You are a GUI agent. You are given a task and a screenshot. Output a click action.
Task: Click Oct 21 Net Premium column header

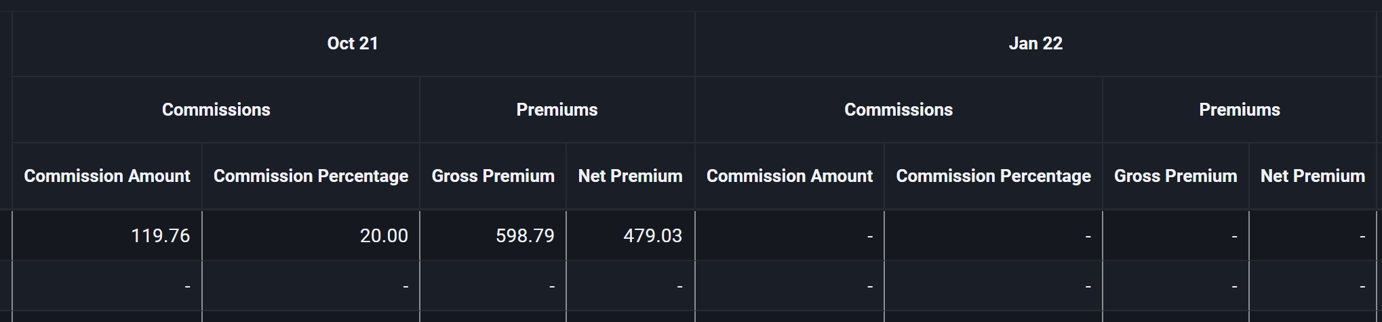[x=630, y=176]
